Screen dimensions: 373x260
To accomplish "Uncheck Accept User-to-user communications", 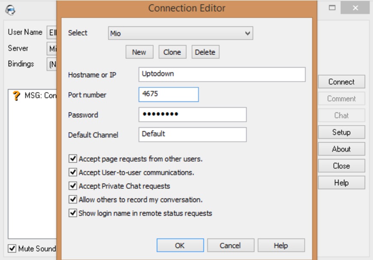I will (73, 172).
